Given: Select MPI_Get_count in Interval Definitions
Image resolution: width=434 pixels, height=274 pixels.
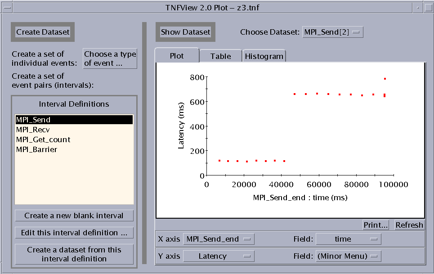Looking at the screenshot, I should pos(74,139).
